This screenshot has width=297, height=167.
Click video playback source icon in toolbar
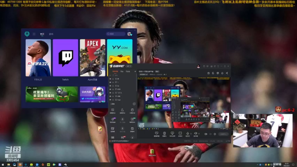click(180, 134)
